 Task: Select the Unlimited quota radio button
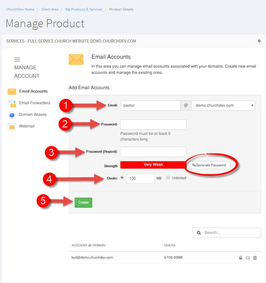[x=168, y=178]
